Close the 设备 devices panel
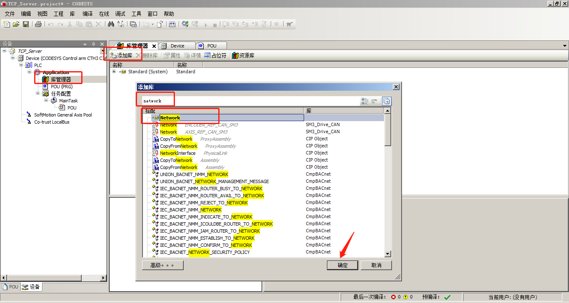This screenshot has height=303, width=569. (x=102, y=44)
